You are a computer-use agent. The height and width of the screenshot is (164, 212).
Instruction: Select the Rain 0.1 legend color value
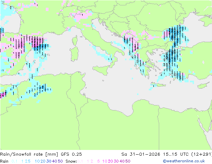(14, 161)
